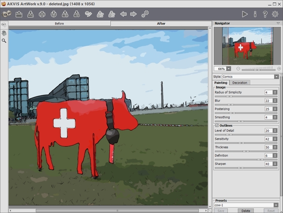Click the Radius of Simplicity slider track
Screen dimensions: 283x213
coord(246,96)
